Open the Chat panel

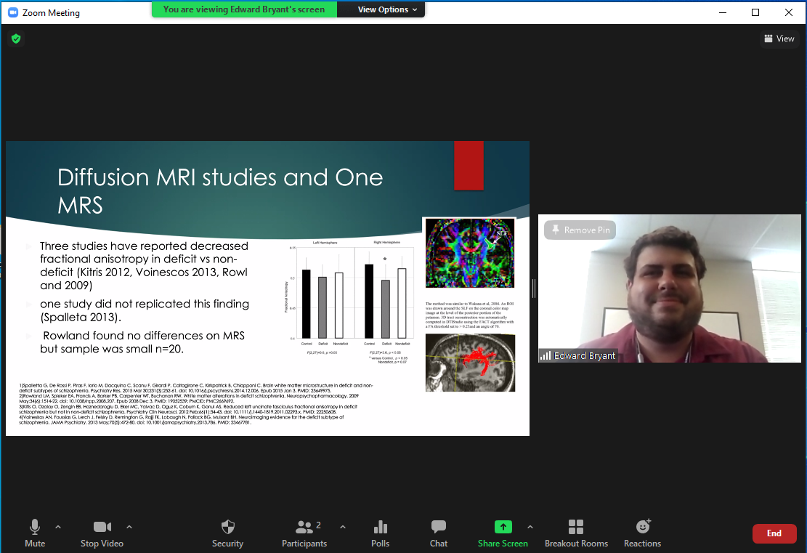tap(438, 533)
